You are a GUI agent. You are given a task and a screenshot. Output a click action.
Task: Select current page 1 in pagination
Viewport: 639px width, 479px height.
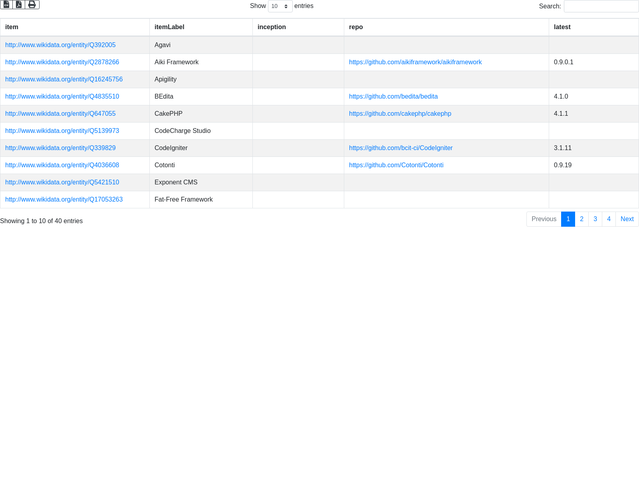click(x=568, y=219)
